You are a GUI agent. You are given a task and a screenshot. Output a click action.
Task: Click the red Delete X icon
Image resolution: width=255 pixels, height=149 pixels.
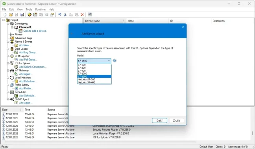(82, 15)
